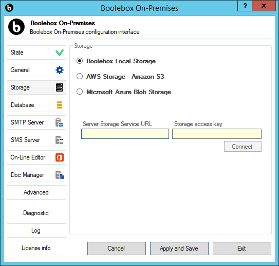Click the Exit button
This screenshot has height=266, width=279.
click(242, 249)
